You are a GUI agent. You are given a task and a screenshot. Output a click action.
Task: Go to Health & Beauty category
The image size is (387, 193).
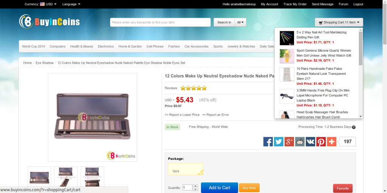point(82,46)
